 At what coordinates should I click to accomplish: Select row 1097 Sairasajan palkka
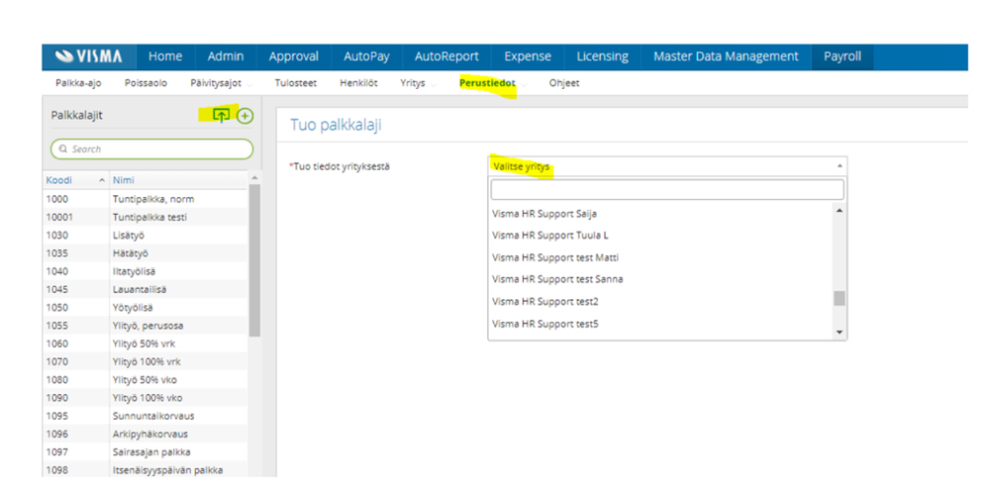point(146,452)
